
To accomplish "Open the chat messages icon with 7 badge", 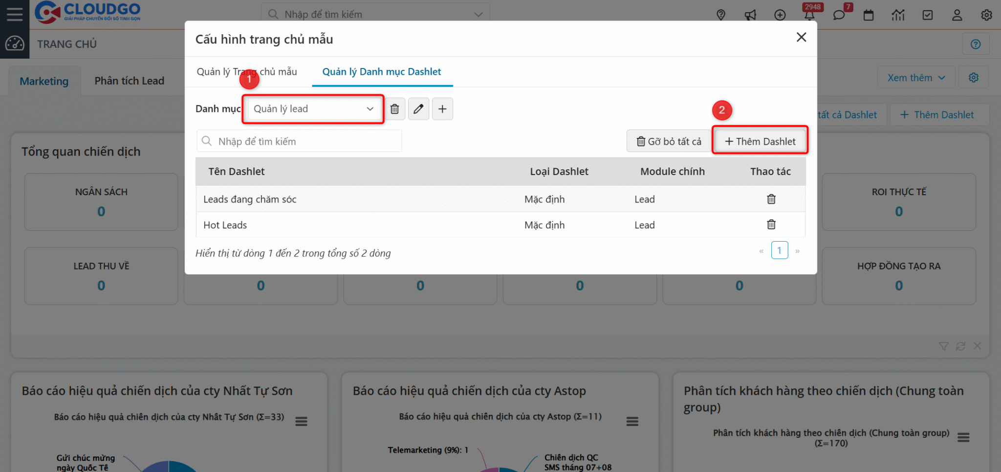I will point(839,15).
